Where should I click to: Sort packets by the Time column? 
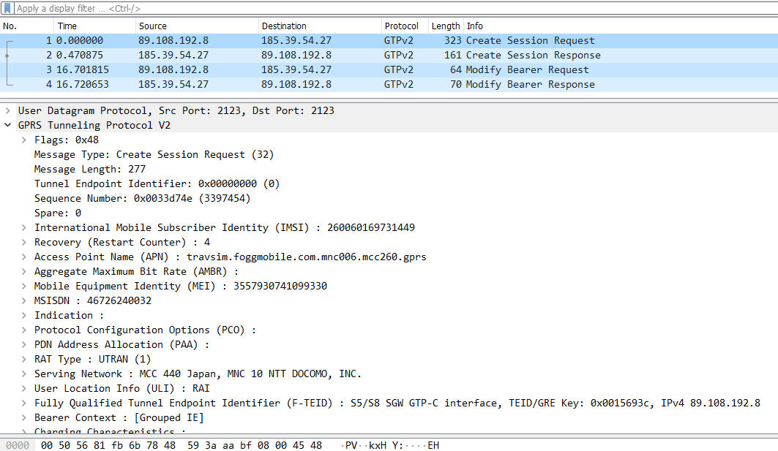(67, 25)
